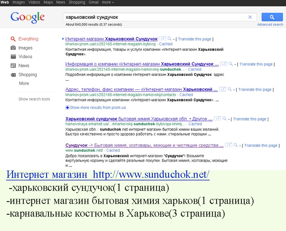Viewport: 286px width, 231px height.
Task: Open the Advanced search link
Action: coord(270,24)
